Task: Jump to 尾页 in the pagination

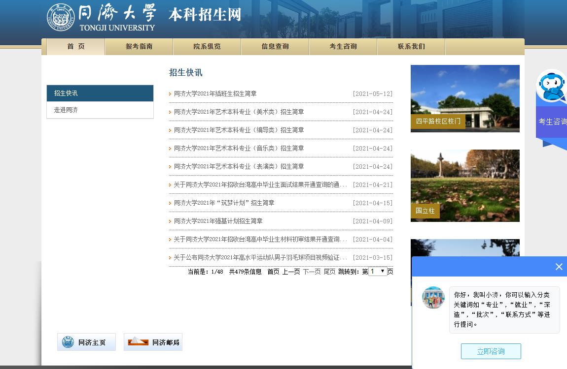Action: 329,272
